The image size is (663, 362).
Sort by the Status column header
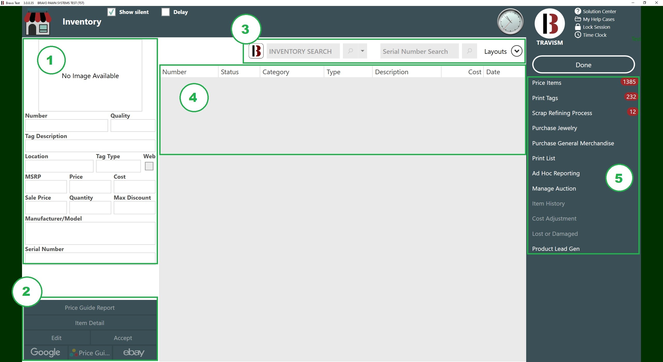pos(239,72)
